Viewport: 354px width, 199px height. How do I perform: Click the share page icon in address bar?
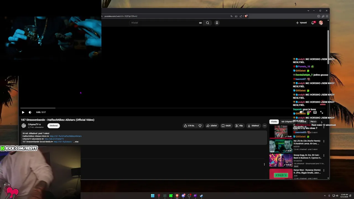click(241, 16)
